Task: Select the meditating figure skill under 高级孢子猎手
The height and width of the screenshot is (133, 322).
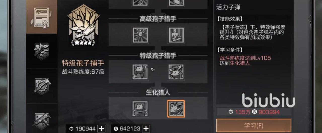Action: [x=176, y=35]
